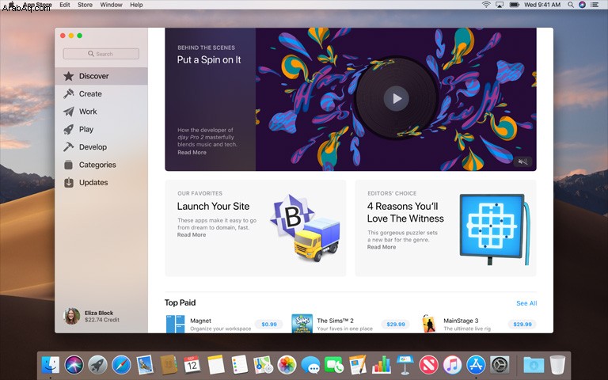This screenshot has height=380, width=608.
Task: Open Read More under Launch Your Site
Action: 192,234
